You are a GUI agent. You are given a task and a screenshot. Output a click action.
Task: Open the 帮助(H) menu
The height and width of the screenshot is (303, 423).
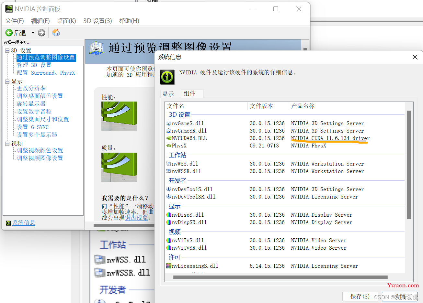pos(129,21)
